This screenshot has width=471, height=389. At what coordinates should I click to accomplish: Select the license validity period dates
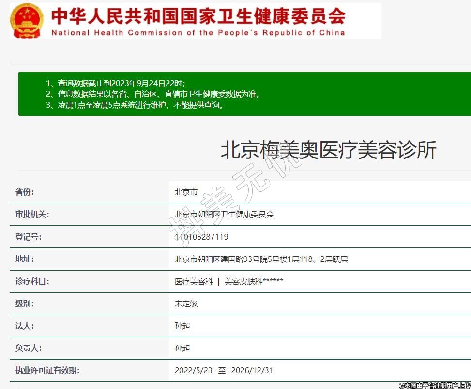point(224,370)
